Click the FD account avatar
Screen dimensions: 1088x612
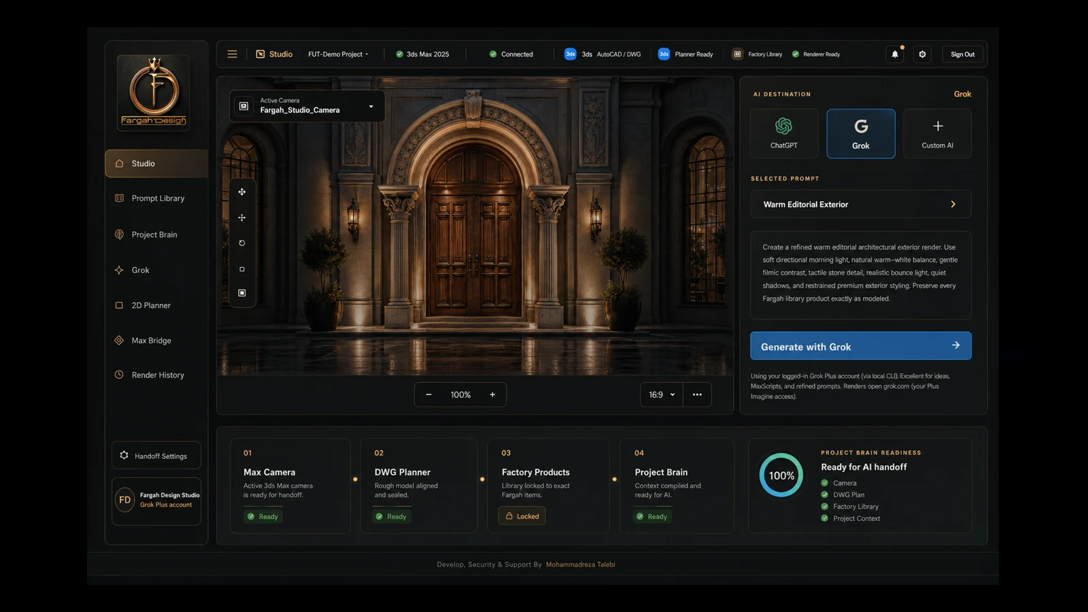125,500
